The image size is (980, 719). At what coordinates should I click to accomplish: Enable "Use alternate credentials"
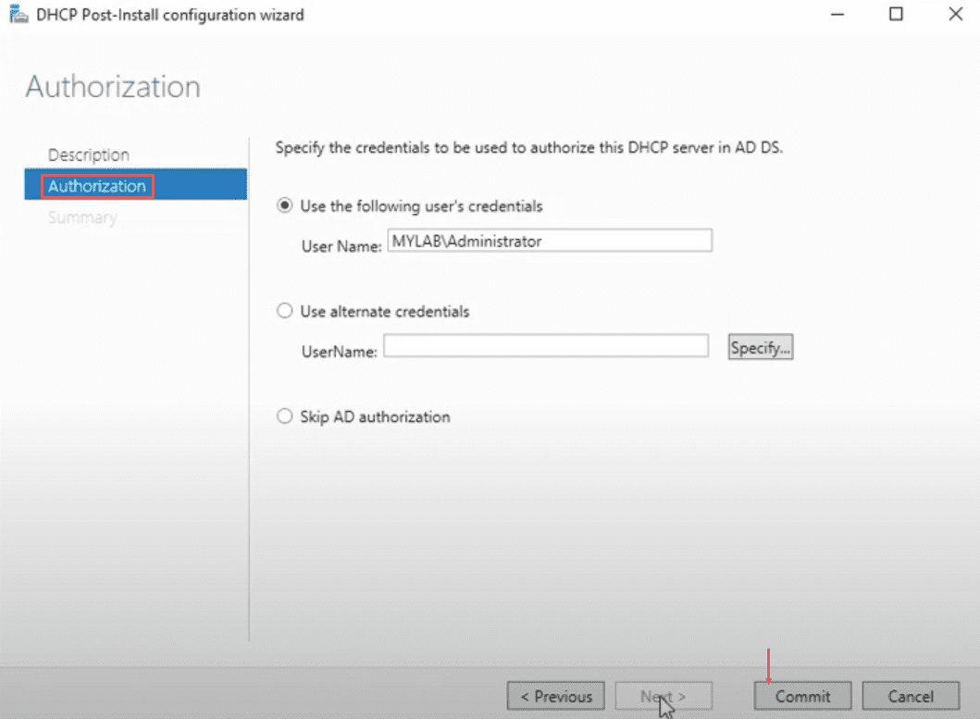[x=284, y=311]
